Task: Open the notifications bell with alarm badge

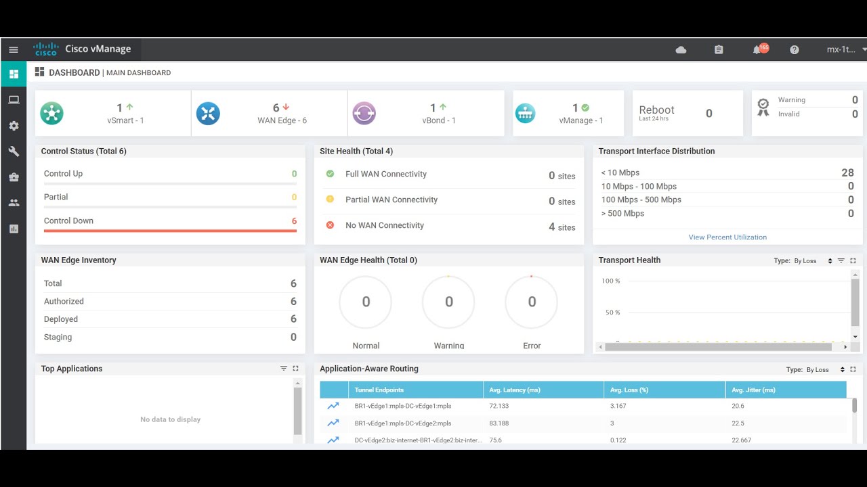Action: (x=759, y=49)
